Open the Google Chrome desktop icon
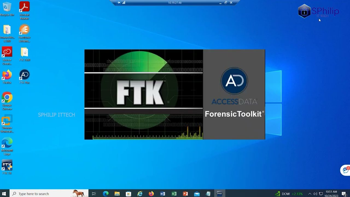This screenshot has width=350, height=197. click(7, 101)
